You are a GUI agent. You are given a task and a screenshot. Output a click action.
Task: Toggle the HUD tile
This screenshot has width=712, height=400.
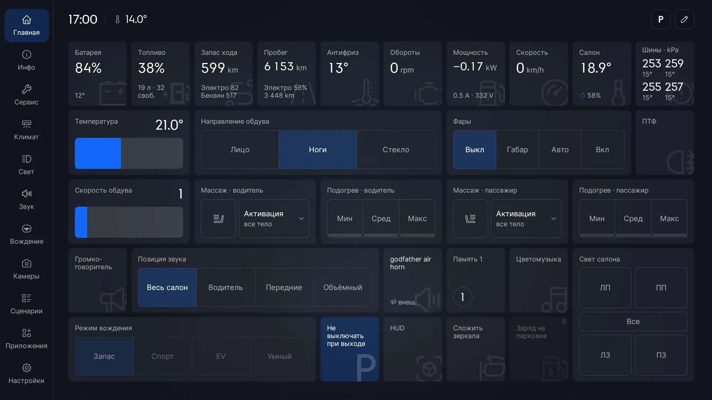412,349
